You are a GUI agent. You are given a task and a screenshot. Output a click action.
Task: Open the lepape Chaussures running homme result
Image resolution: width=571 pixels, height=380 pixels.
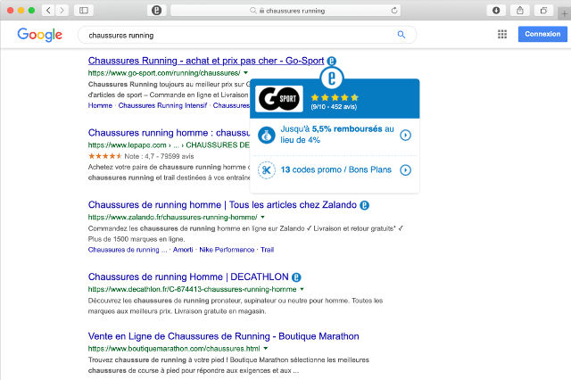[169, 133]
